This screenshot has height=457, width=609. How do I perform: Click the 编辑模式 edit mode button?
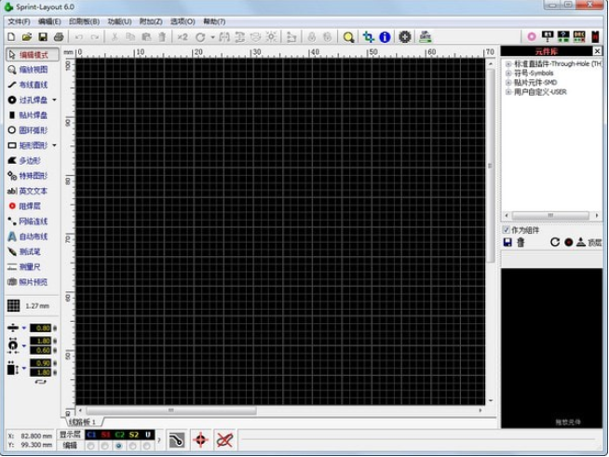point(30,55)
